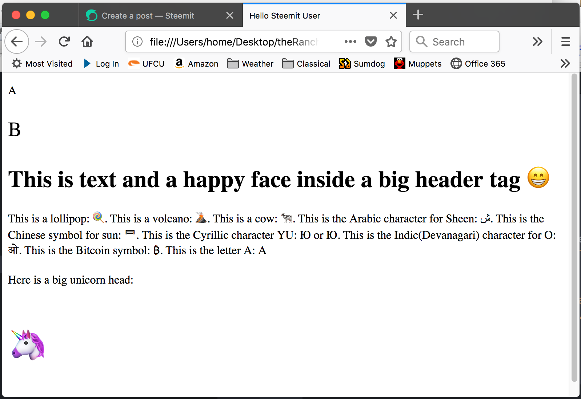
Task: Click the Bitcoin symbol character
Action: tap(157, 250)
